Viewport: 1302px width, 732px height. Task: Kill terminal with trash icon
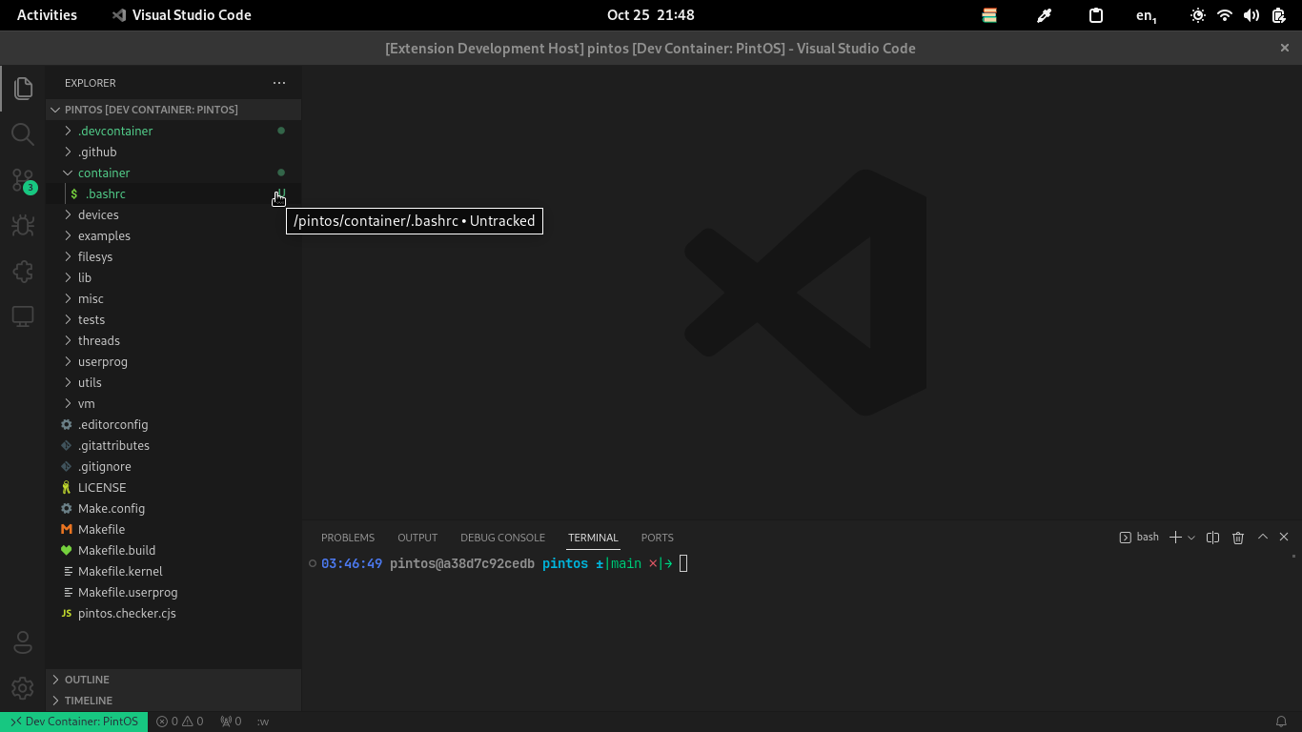(1238, 538)
